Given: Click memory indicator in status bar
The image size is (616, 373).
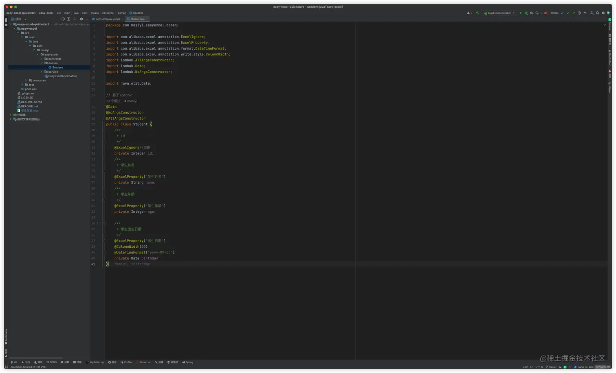Looking at the screenshot, I should tap(603, 367).
